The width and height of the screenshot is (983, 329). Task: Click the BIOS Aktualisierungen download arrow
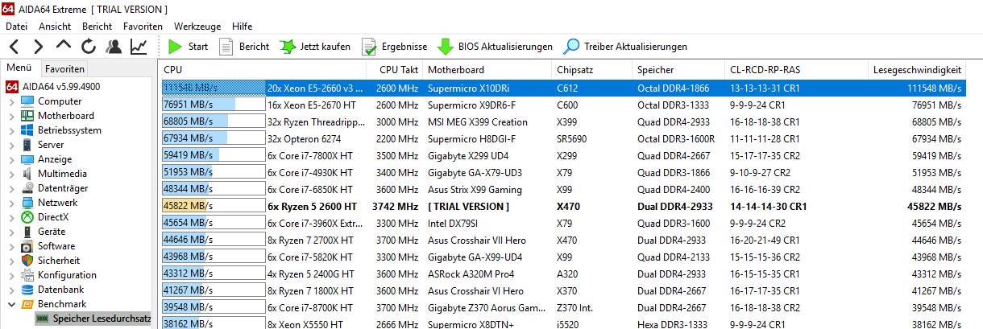445,47
